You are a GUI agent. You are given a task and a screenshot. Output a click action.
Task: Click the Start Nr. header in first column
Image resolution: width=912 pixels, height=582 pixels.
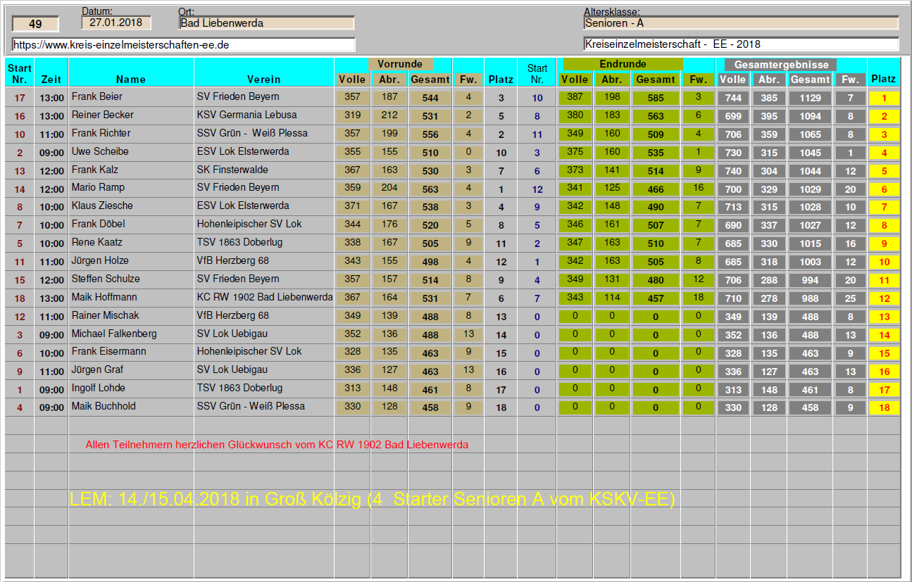click(19, 74)
